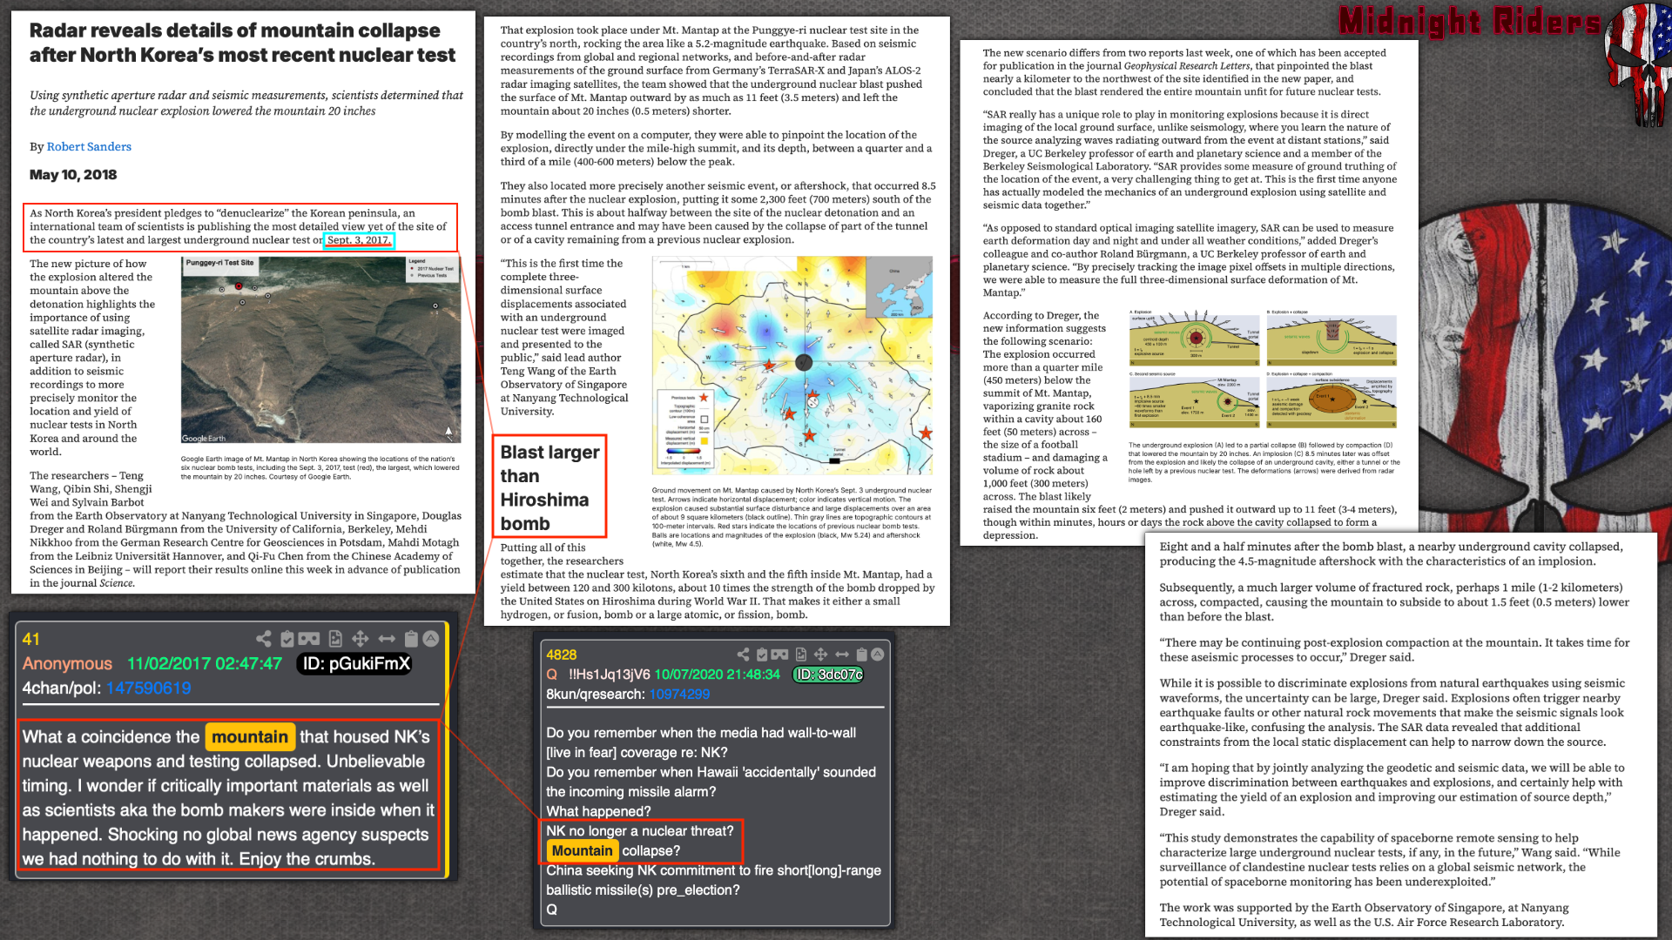Click the VR goggles icon on post 4828

click(779, 655)
